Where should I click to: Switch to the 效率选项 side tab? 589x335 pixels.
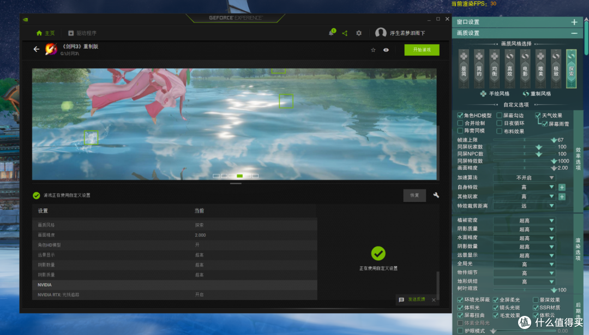[x=578, y=159]
